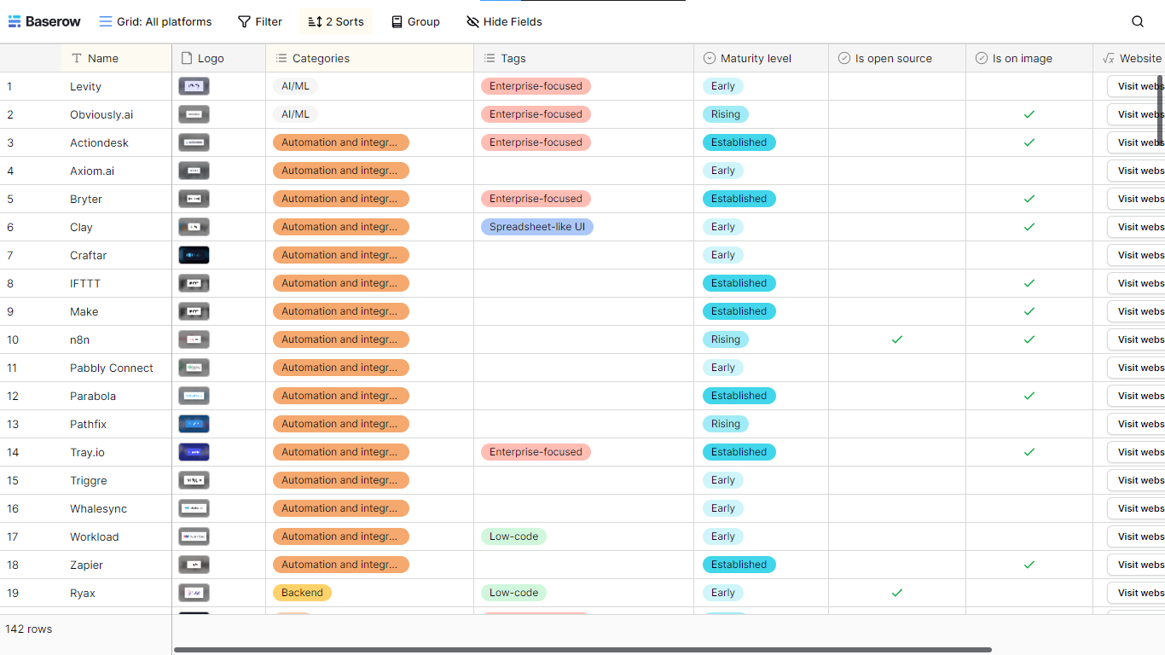Viewport: 1165px width, 655px height.
Task: Open the 2 Sorts panel
Action: coord(336,21)
